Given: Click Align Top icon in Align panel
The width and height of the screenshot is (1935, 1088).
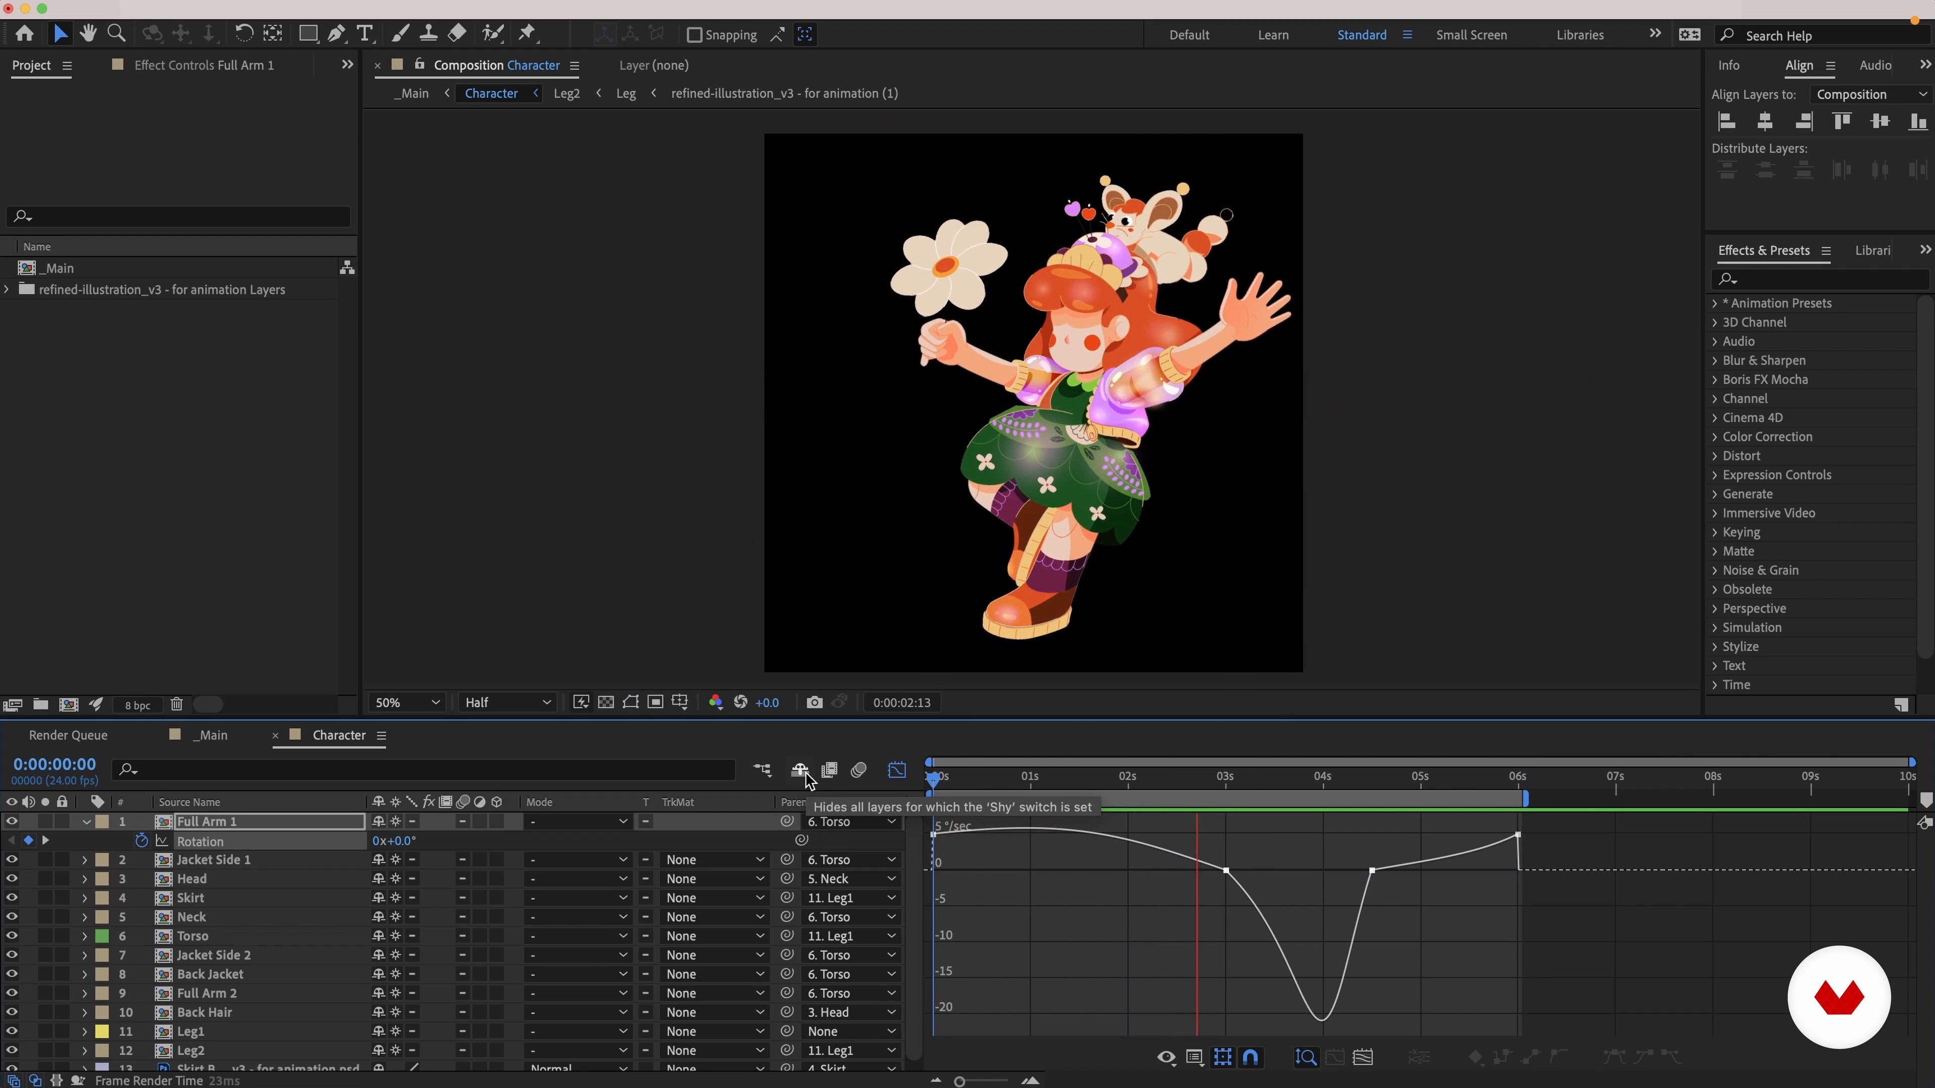Looking at the screenshot, I should pyautogui.click(x=1842, y=121).
